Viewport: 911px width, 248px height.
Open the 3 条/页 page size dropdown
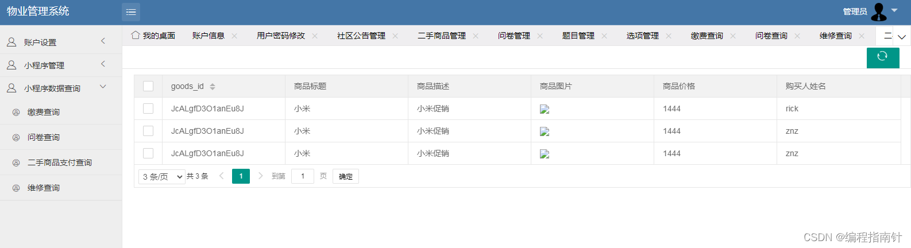click(x=162, y=176)
